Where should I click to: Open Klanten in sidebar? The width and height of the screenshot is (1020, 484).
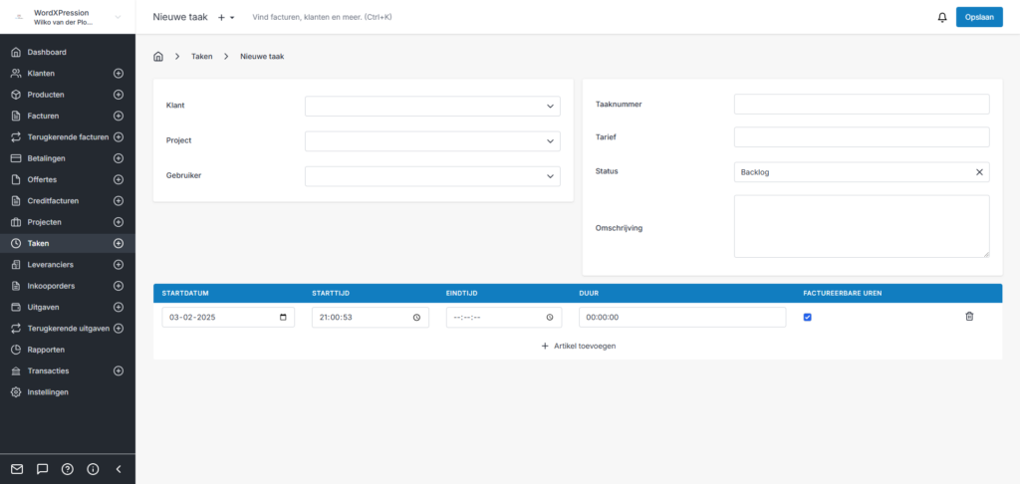pyautogui.click(x=40, y=74)
